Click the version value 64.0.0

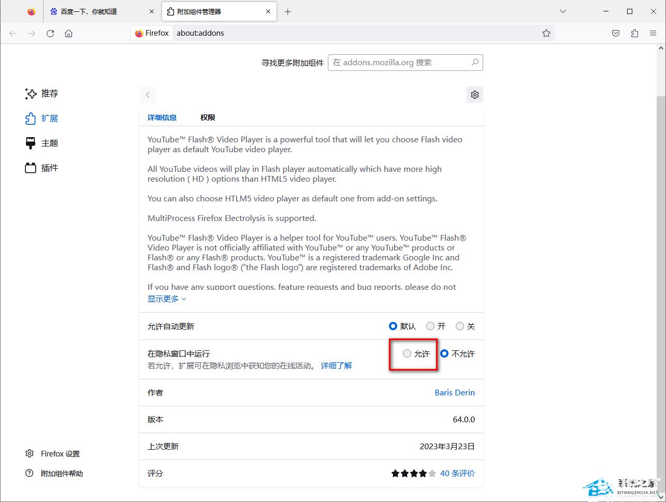[x=464, y=419]
